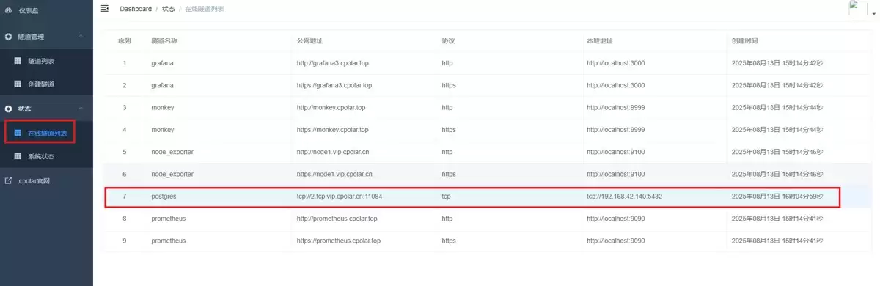Screen dimensions: 880x286
Task: Click public address http://monkey.cpolar.top
Action: pos(331,107)
